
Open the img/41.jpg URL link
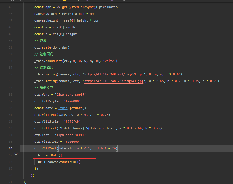[x=114, y=81]
